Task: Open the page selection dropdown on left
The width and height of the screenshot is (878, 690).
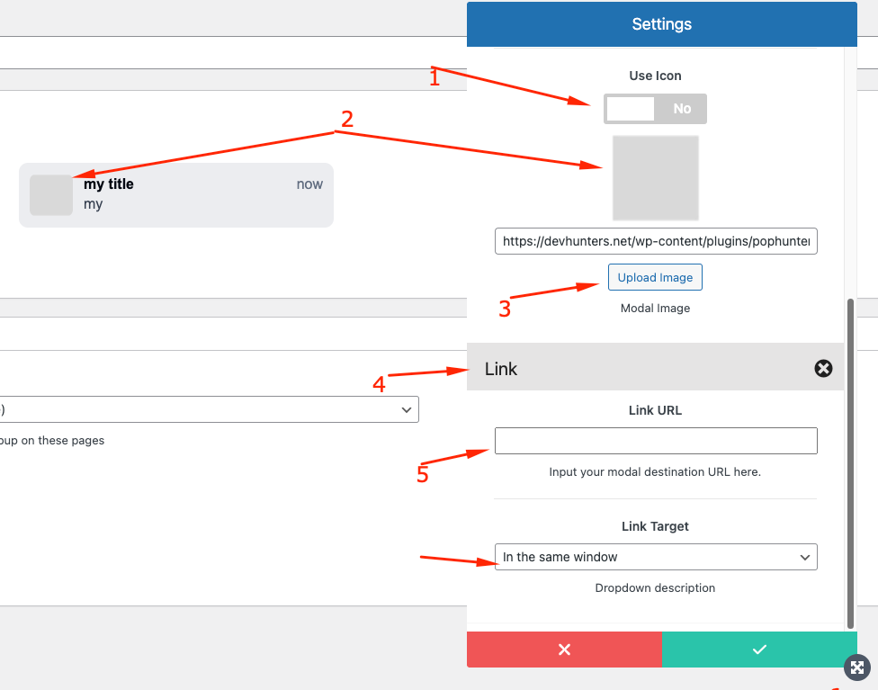Action: pyautogui.click(x=209, y=409)
